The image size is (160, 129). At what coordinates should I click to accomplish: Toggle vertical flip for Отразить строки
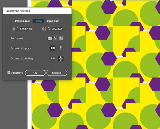coord(61,48)
